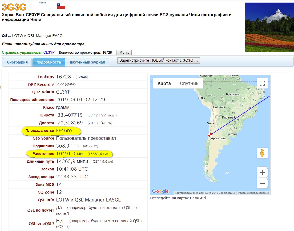294x231 pixels.
Task: Zoom out the map with minus button
Action: [262, 183]
